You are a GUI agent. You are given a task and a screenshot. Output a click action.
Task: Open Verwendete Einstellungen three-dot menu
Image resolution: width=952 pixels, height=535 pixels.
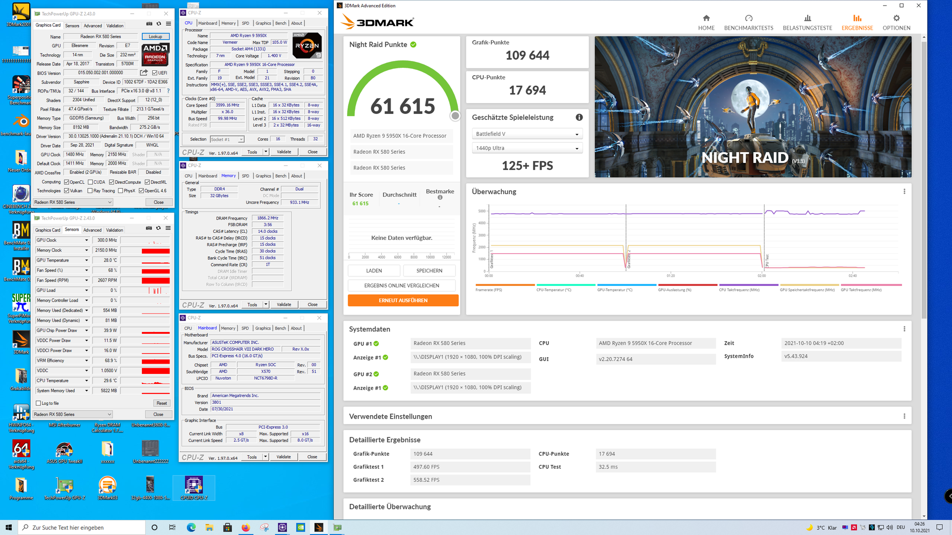tap(904, 416)
